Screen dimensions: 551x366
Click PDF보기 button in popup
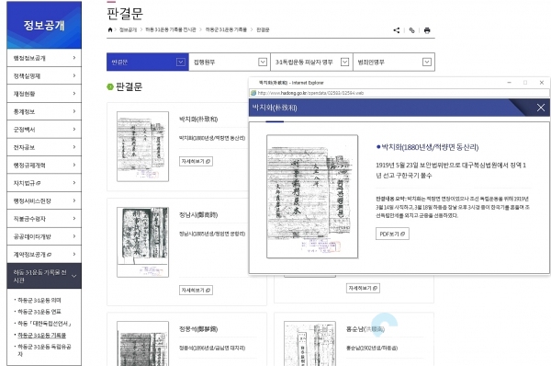[x=392, y=234]
